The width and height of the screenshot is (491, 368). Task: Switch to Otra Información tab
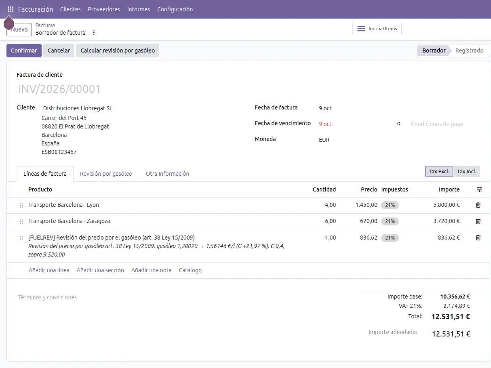167,174
